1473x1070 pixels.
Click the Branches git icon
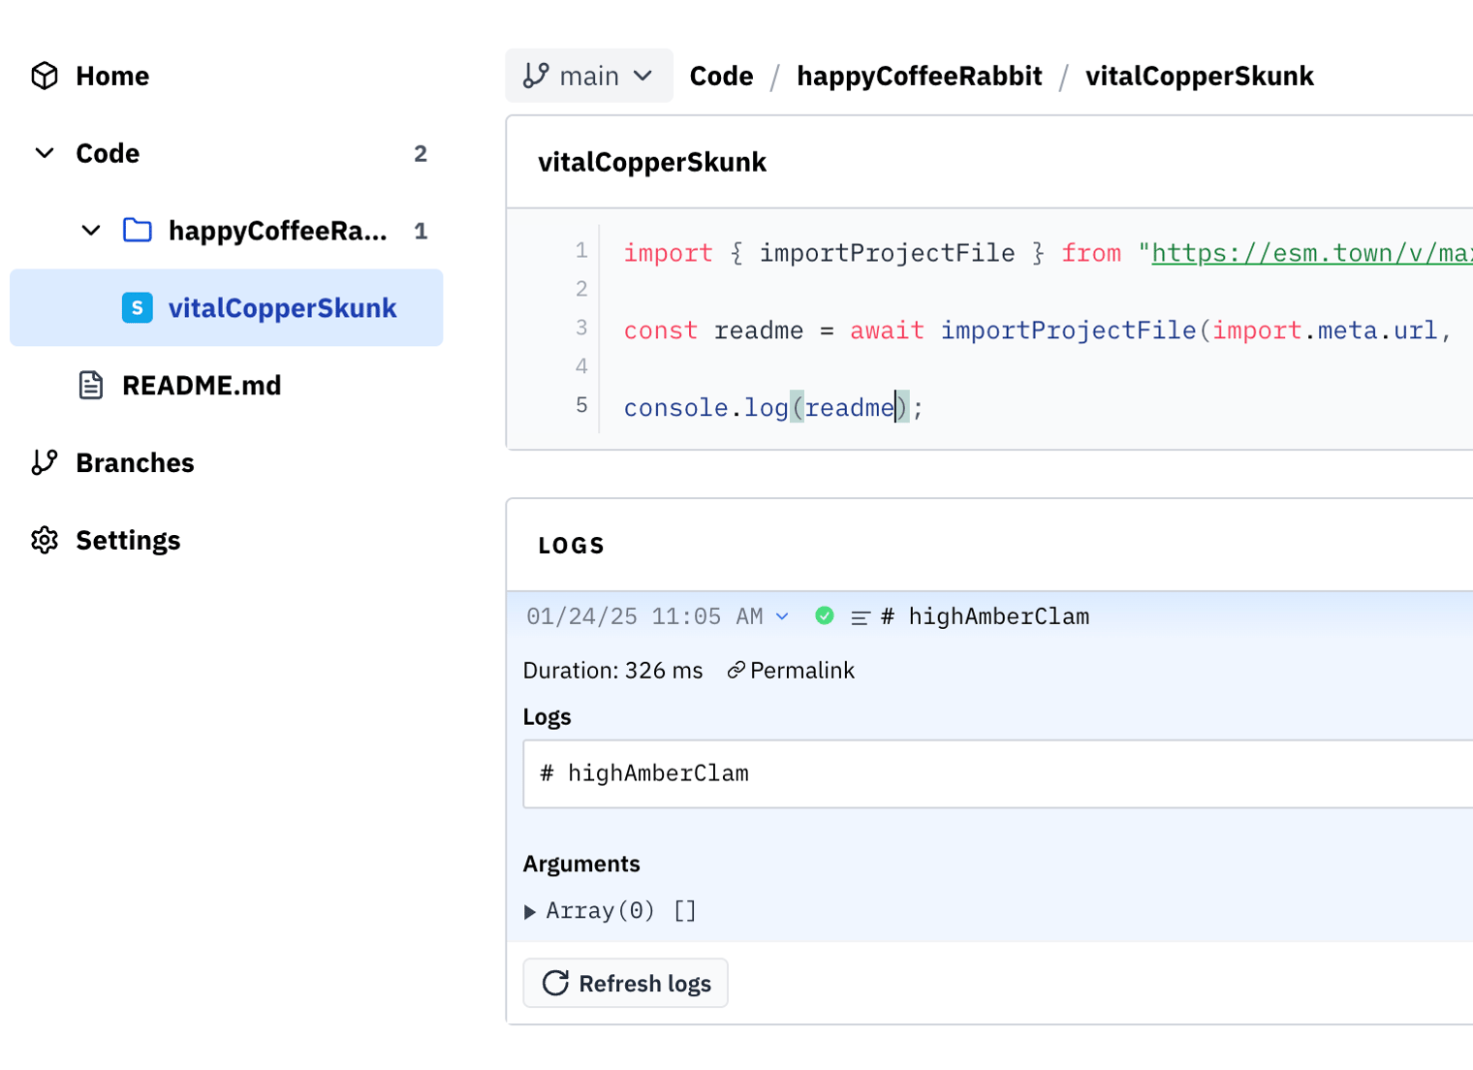tap(45, 463)
